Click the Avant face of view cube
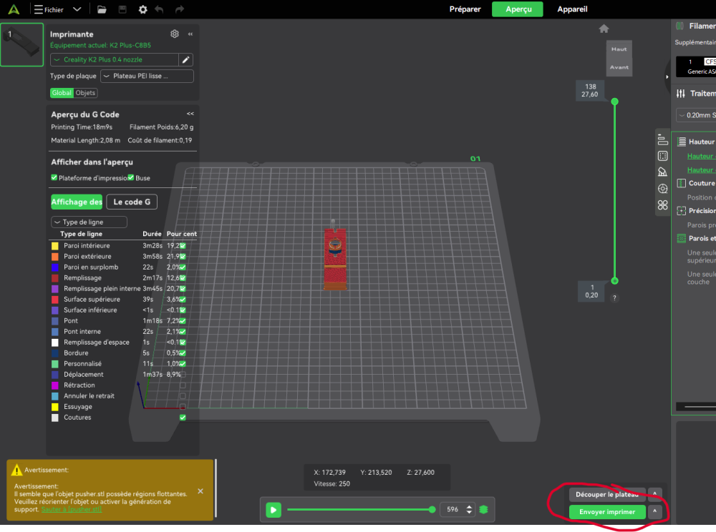 619,67
